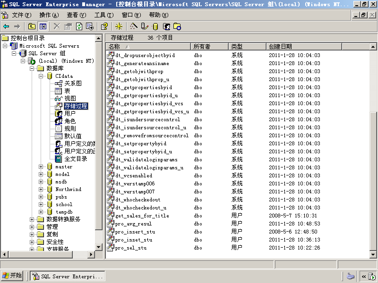
Task: Open the Help toolbar icon
Action: (x=104, y=26)
